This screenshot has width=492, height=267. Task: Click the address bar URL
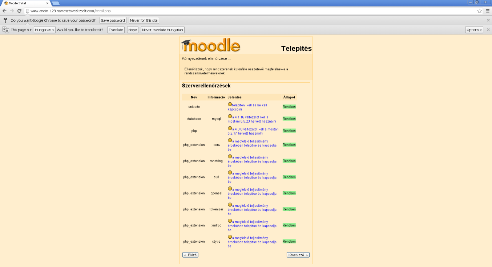[70, 11]
